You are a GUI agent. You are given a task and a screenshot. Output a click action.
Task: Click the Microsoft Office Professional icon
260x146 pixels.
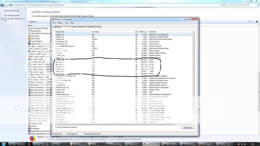click(x=29, y=57)
